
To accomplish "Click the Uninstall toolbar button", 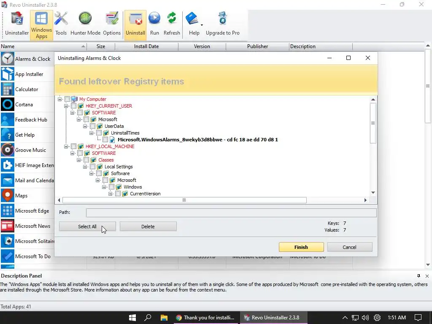I will pyautogui.click(x=135, y=25).
